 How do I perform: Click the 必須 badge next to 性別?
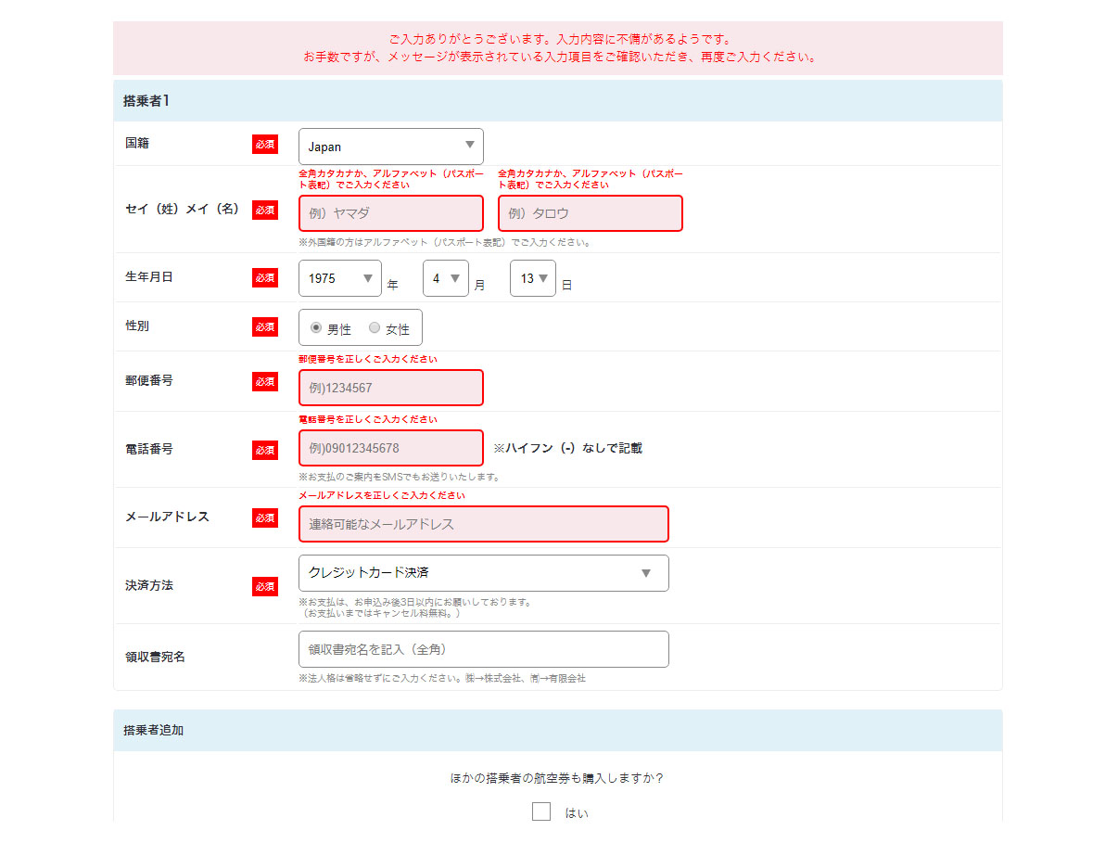(x=265, y=326)
